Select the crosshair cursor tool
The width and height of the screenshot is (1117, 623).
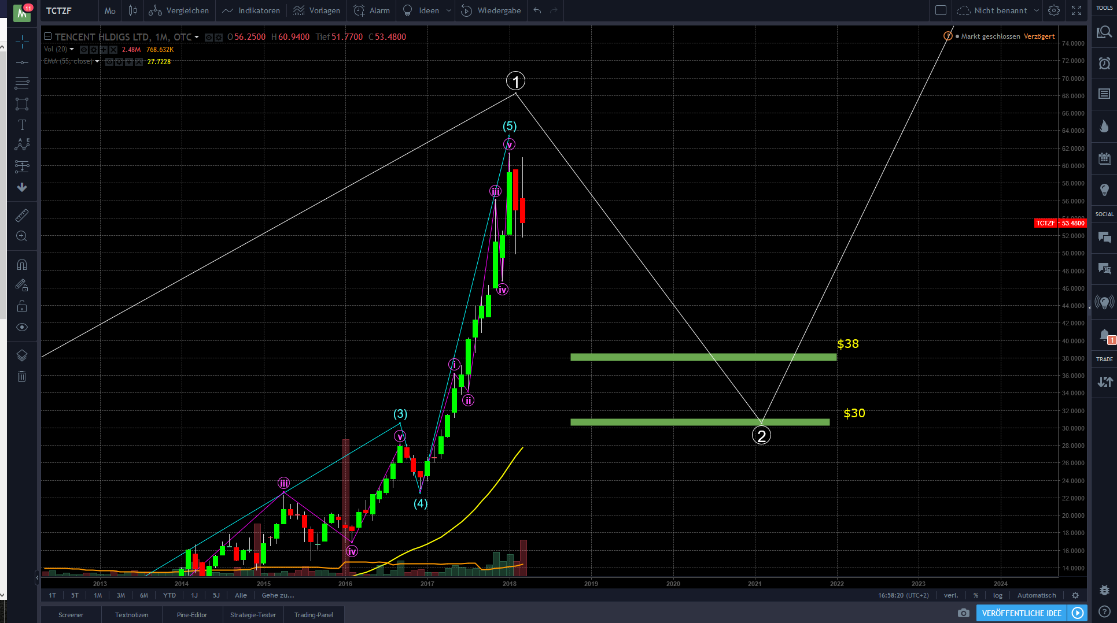tap(22, 42)
